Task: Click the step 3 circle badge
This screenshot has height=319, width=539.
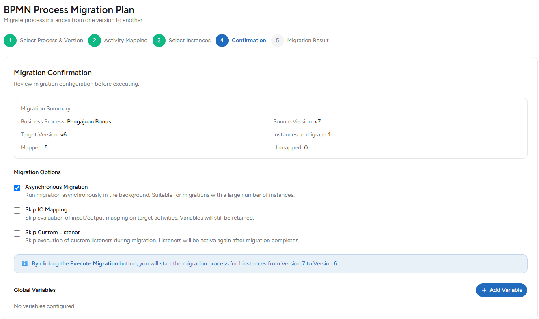Action: 159,41
